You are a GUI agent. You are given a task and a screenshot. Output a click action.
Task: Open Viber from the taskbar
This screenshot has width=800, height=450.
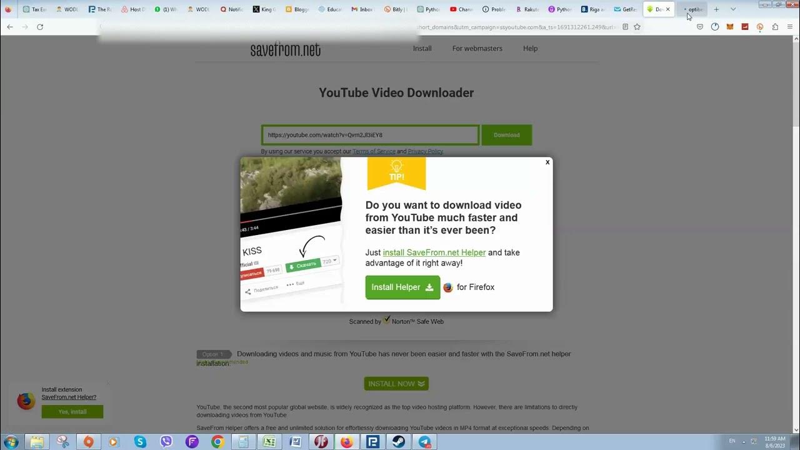click(x=166, y=442)
